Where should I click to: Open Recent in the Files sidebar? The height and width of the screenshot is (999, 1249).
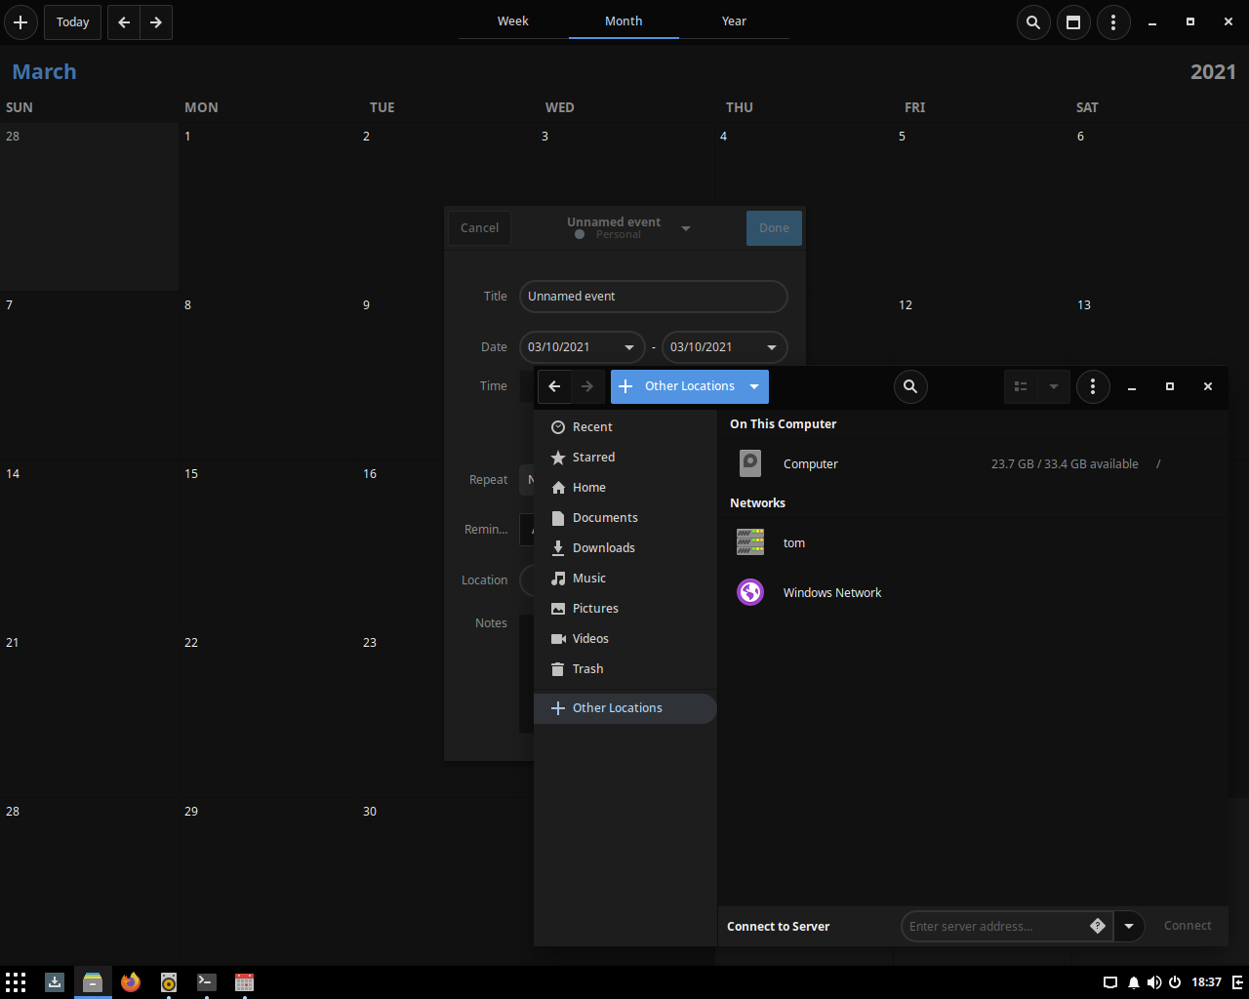click(x=625, y=427)
